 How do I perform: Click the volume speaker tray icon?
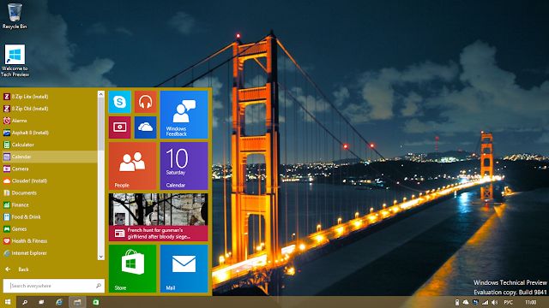coord(494,302)
